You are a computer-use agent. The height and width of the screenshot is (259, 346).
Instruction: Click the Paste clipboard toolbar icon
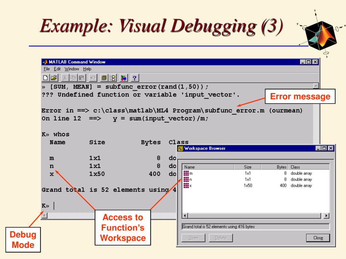[82, 78]
